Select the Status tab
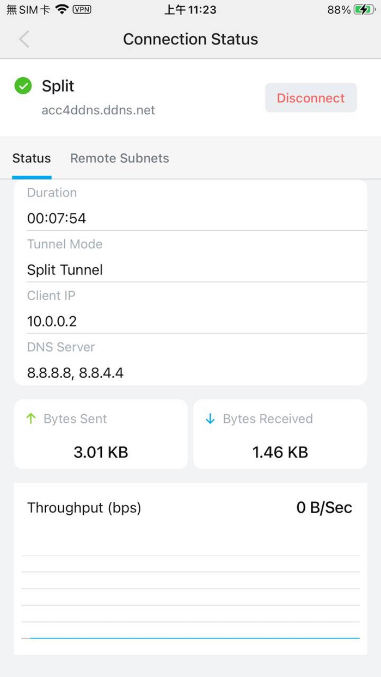 click(x=31, y=158)
